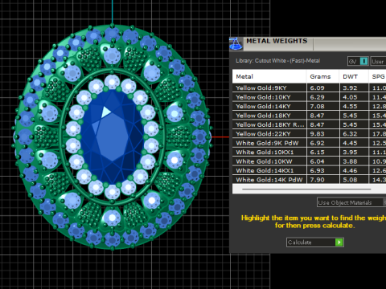The image size is (386, 289).
Task: Select the White Gold:10KW row
Action: (x=310, y=161)
